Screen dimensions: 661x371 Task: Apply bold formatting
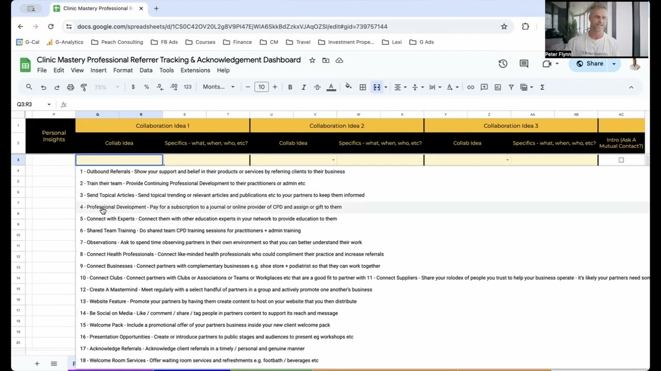pos(290,87)
